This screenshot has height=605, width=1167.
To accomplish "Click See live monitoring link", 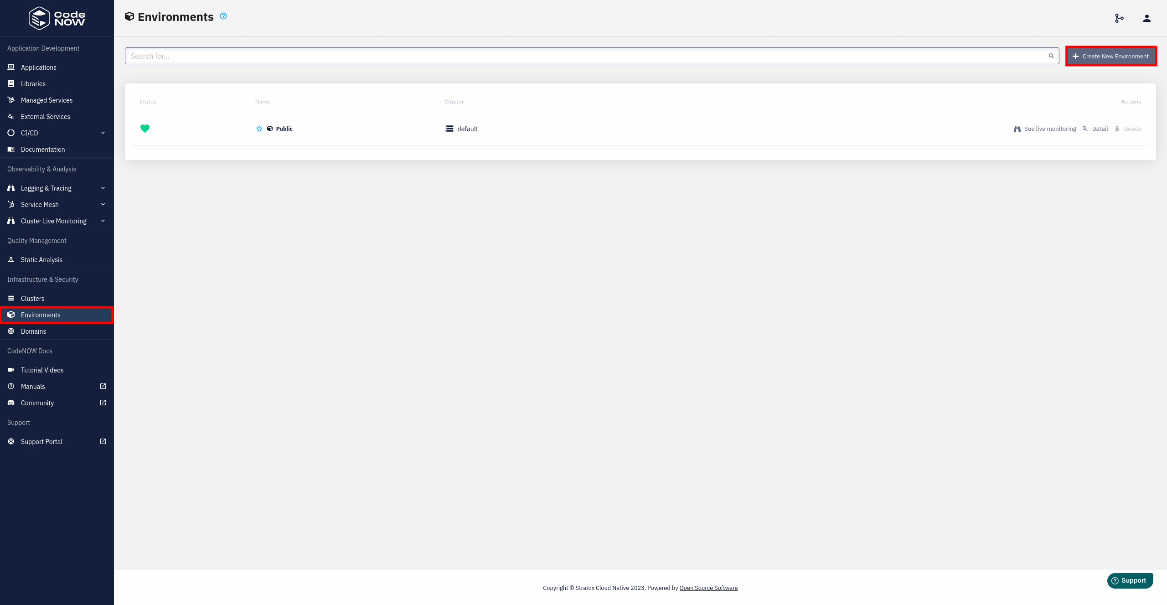I will [x=1045, y=129].
